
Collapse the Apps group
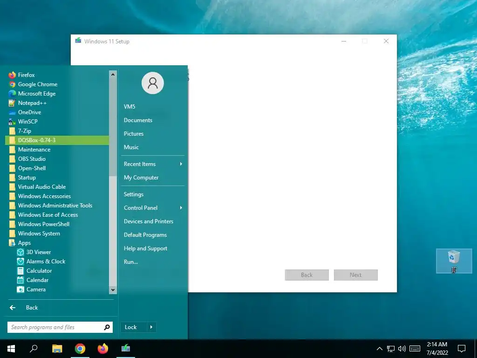(x=57, y=243)
